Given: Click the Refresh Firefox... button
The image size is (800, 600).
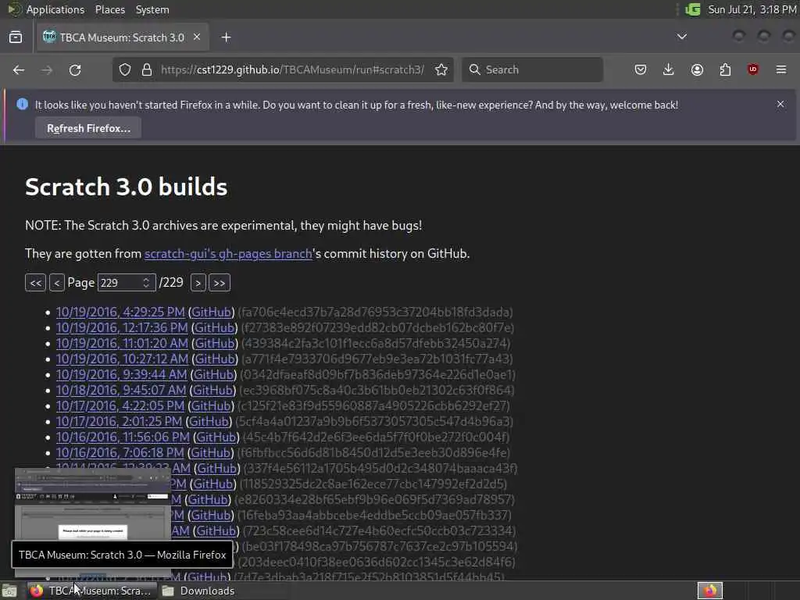Looking at the screenshot, I should pos(88,128).
